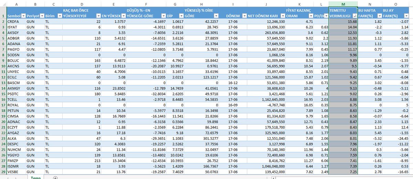Image resolution: width=413 pixels, height=179 pixels.
Task: Select row 23 header
Action: (x=4, y=138)
